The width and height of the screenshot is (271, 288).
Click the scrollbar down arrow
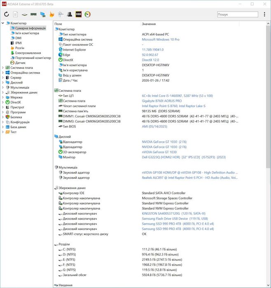(x=268, y=285)
